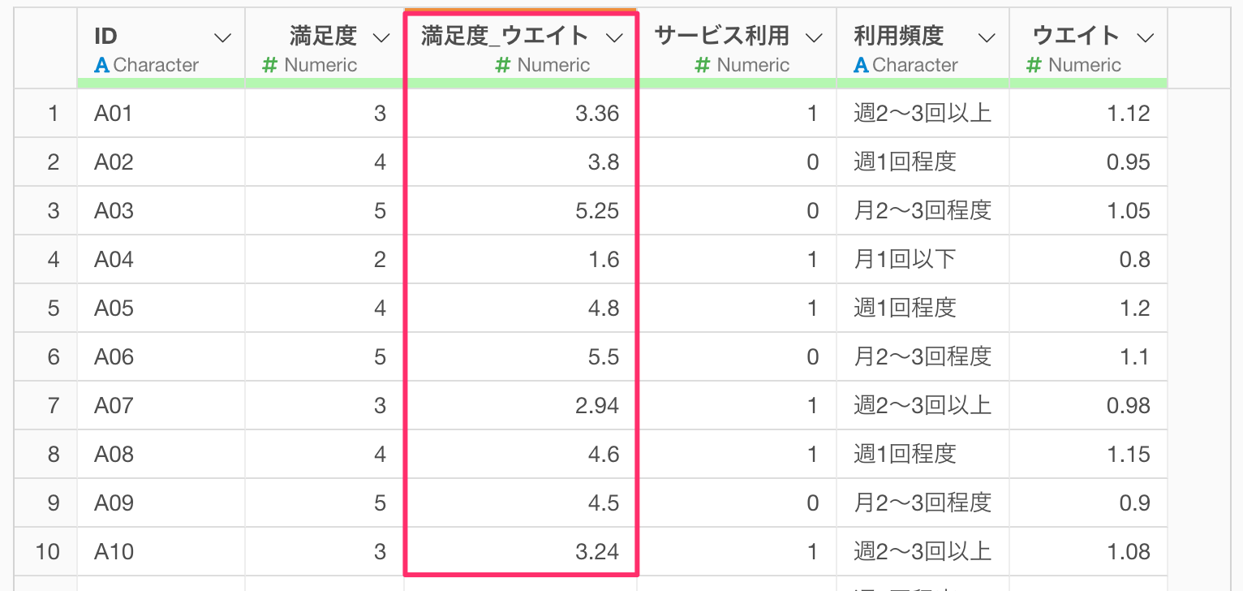
Task: Click the Character type icon under 利用頻度
Action: point(861,66)
